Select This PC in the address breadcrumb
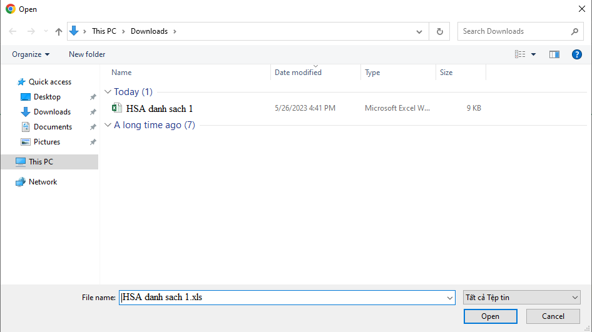 pyautogui.click(x=104, y=31)
